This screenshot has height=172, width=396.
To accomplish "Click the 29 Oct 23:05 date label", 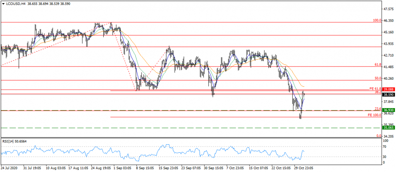I will 304,168.
